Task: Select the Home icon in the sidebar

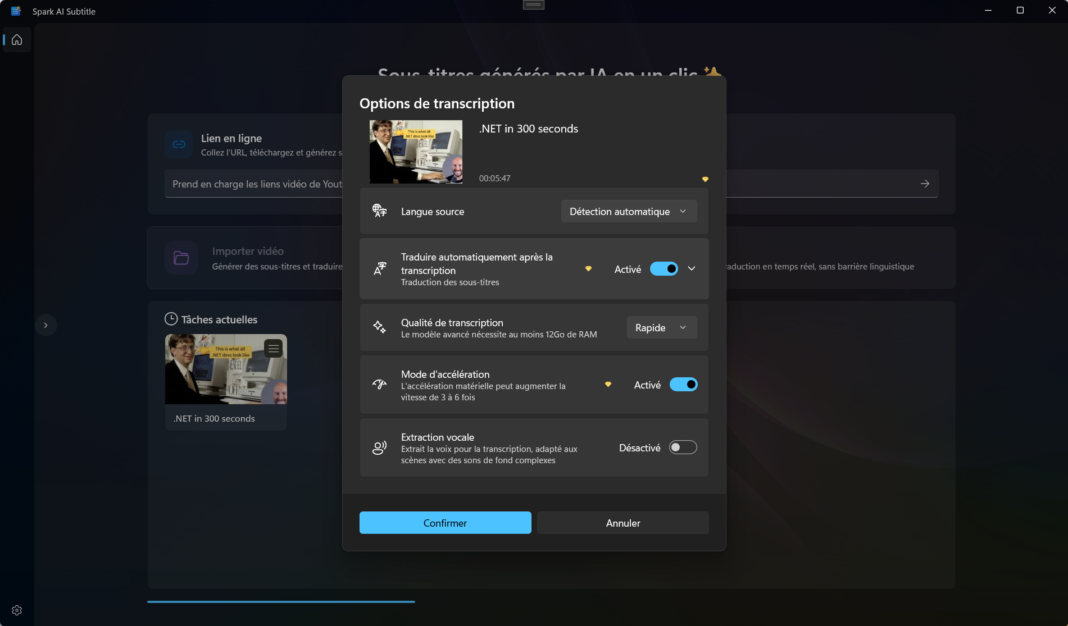Action: [x=16, y=39]
